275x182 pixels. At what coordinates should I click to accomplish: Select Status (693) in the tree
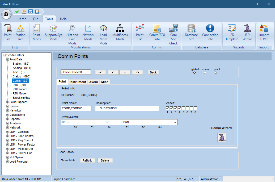[x=22, y=76]
